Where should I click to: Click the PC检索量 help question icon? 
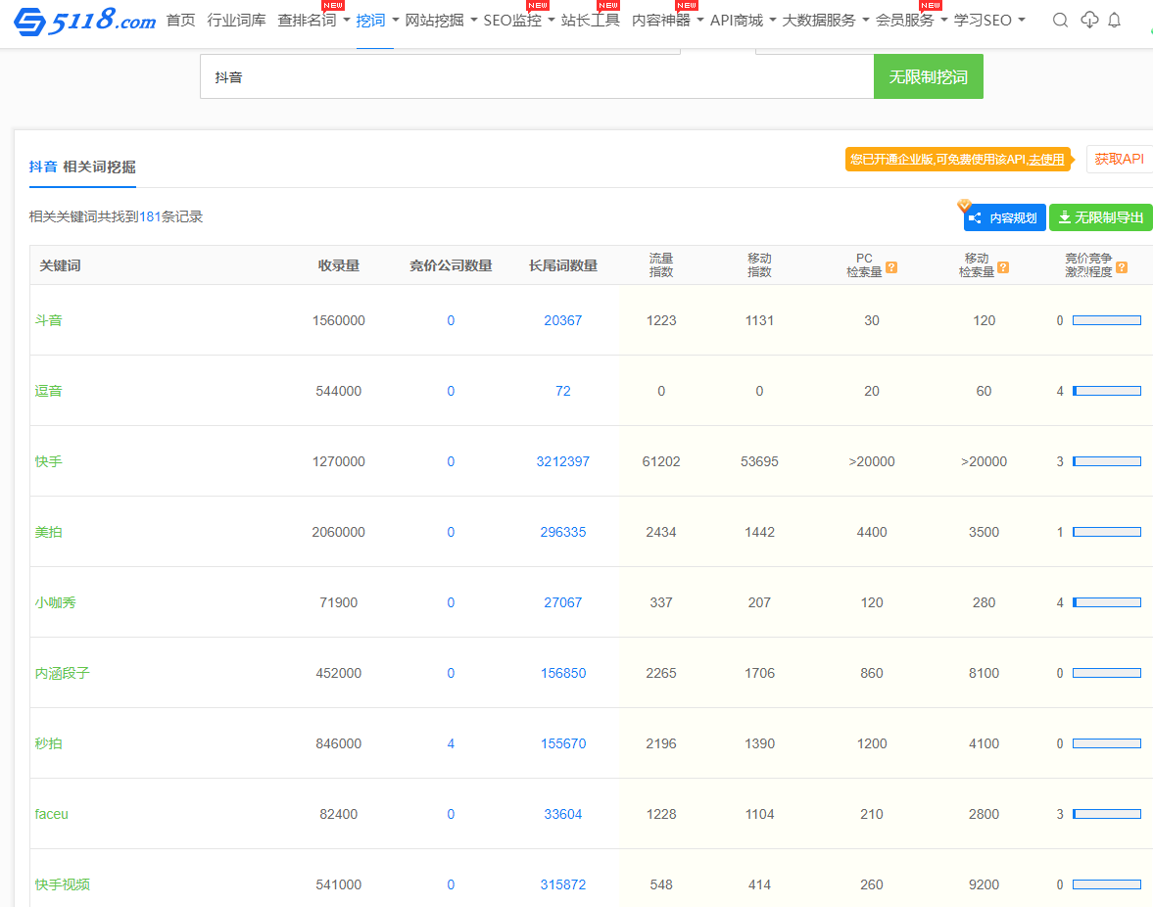pos(891,267)
